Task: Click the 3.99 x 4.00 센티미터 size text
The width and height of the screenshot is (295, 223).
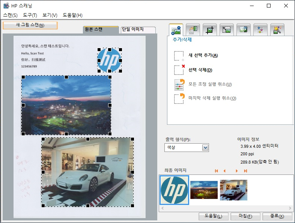Action: (259, 146)
